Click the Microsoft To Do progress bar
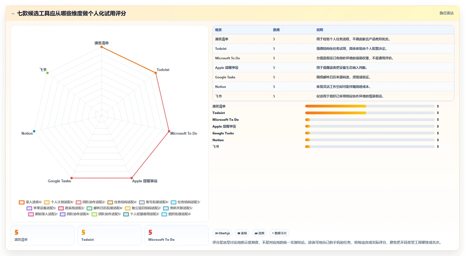465x256 pixels. (x=370, y=120)
